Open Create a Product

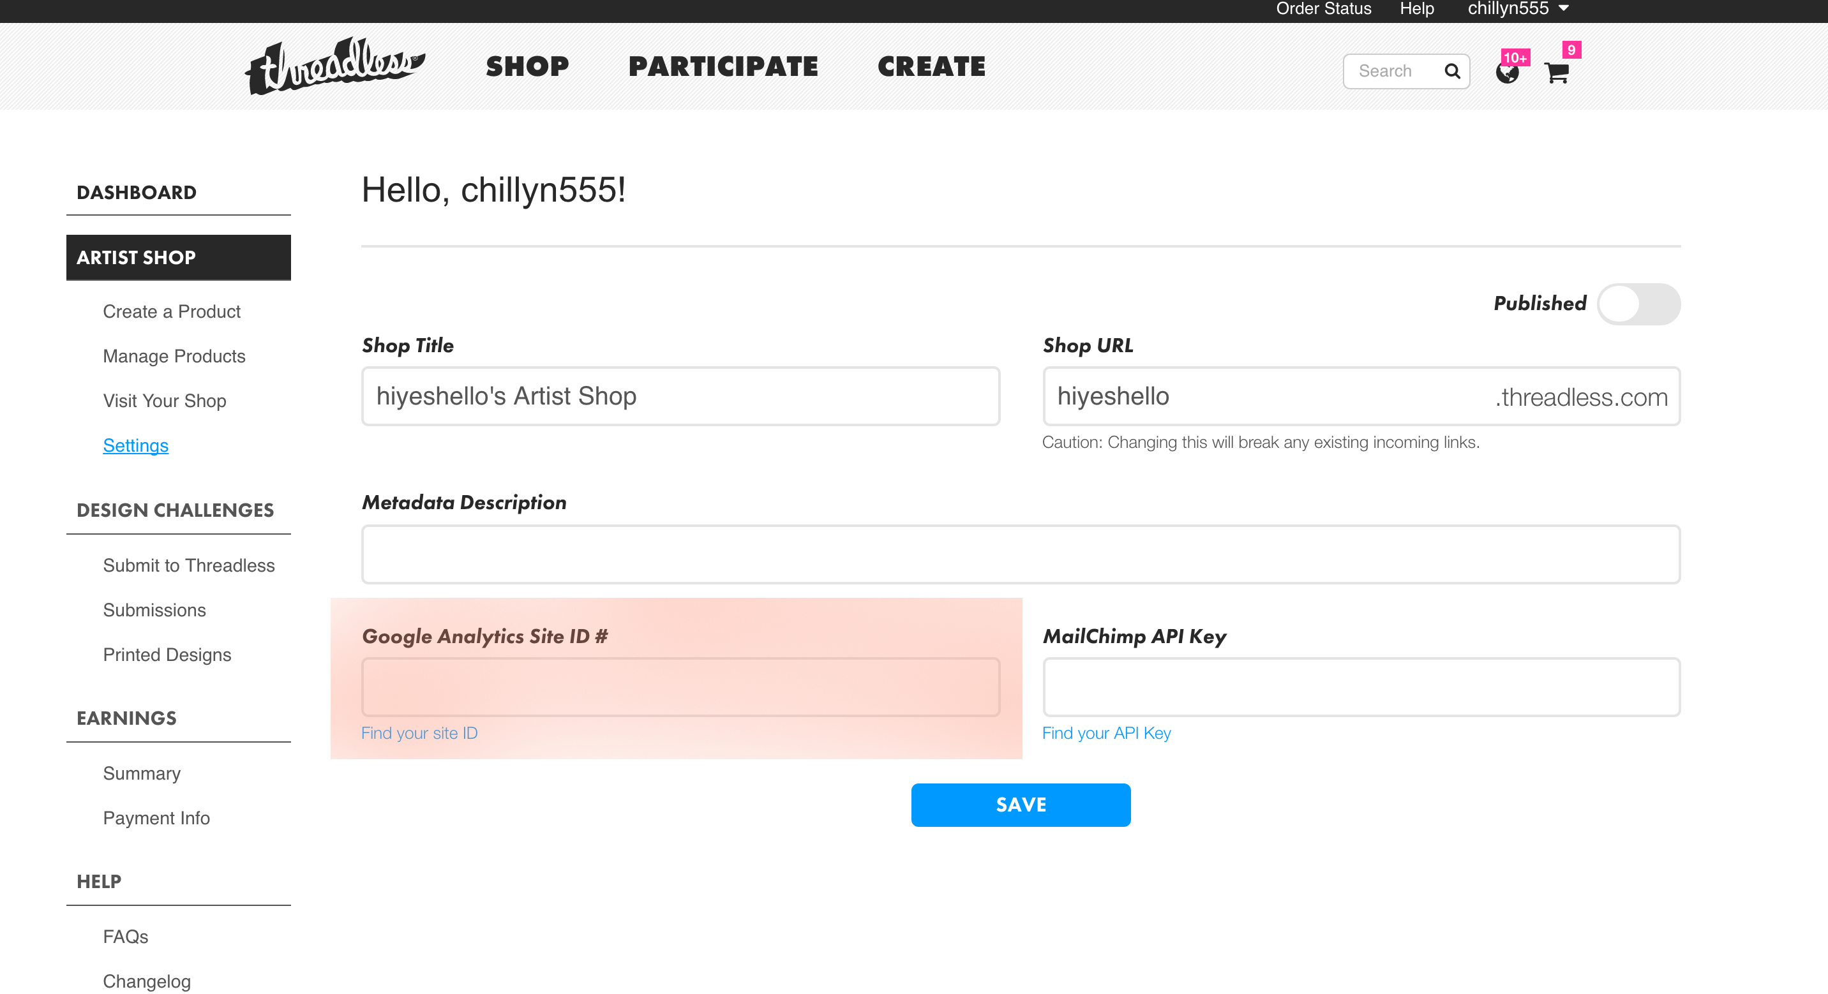point(172,311)
